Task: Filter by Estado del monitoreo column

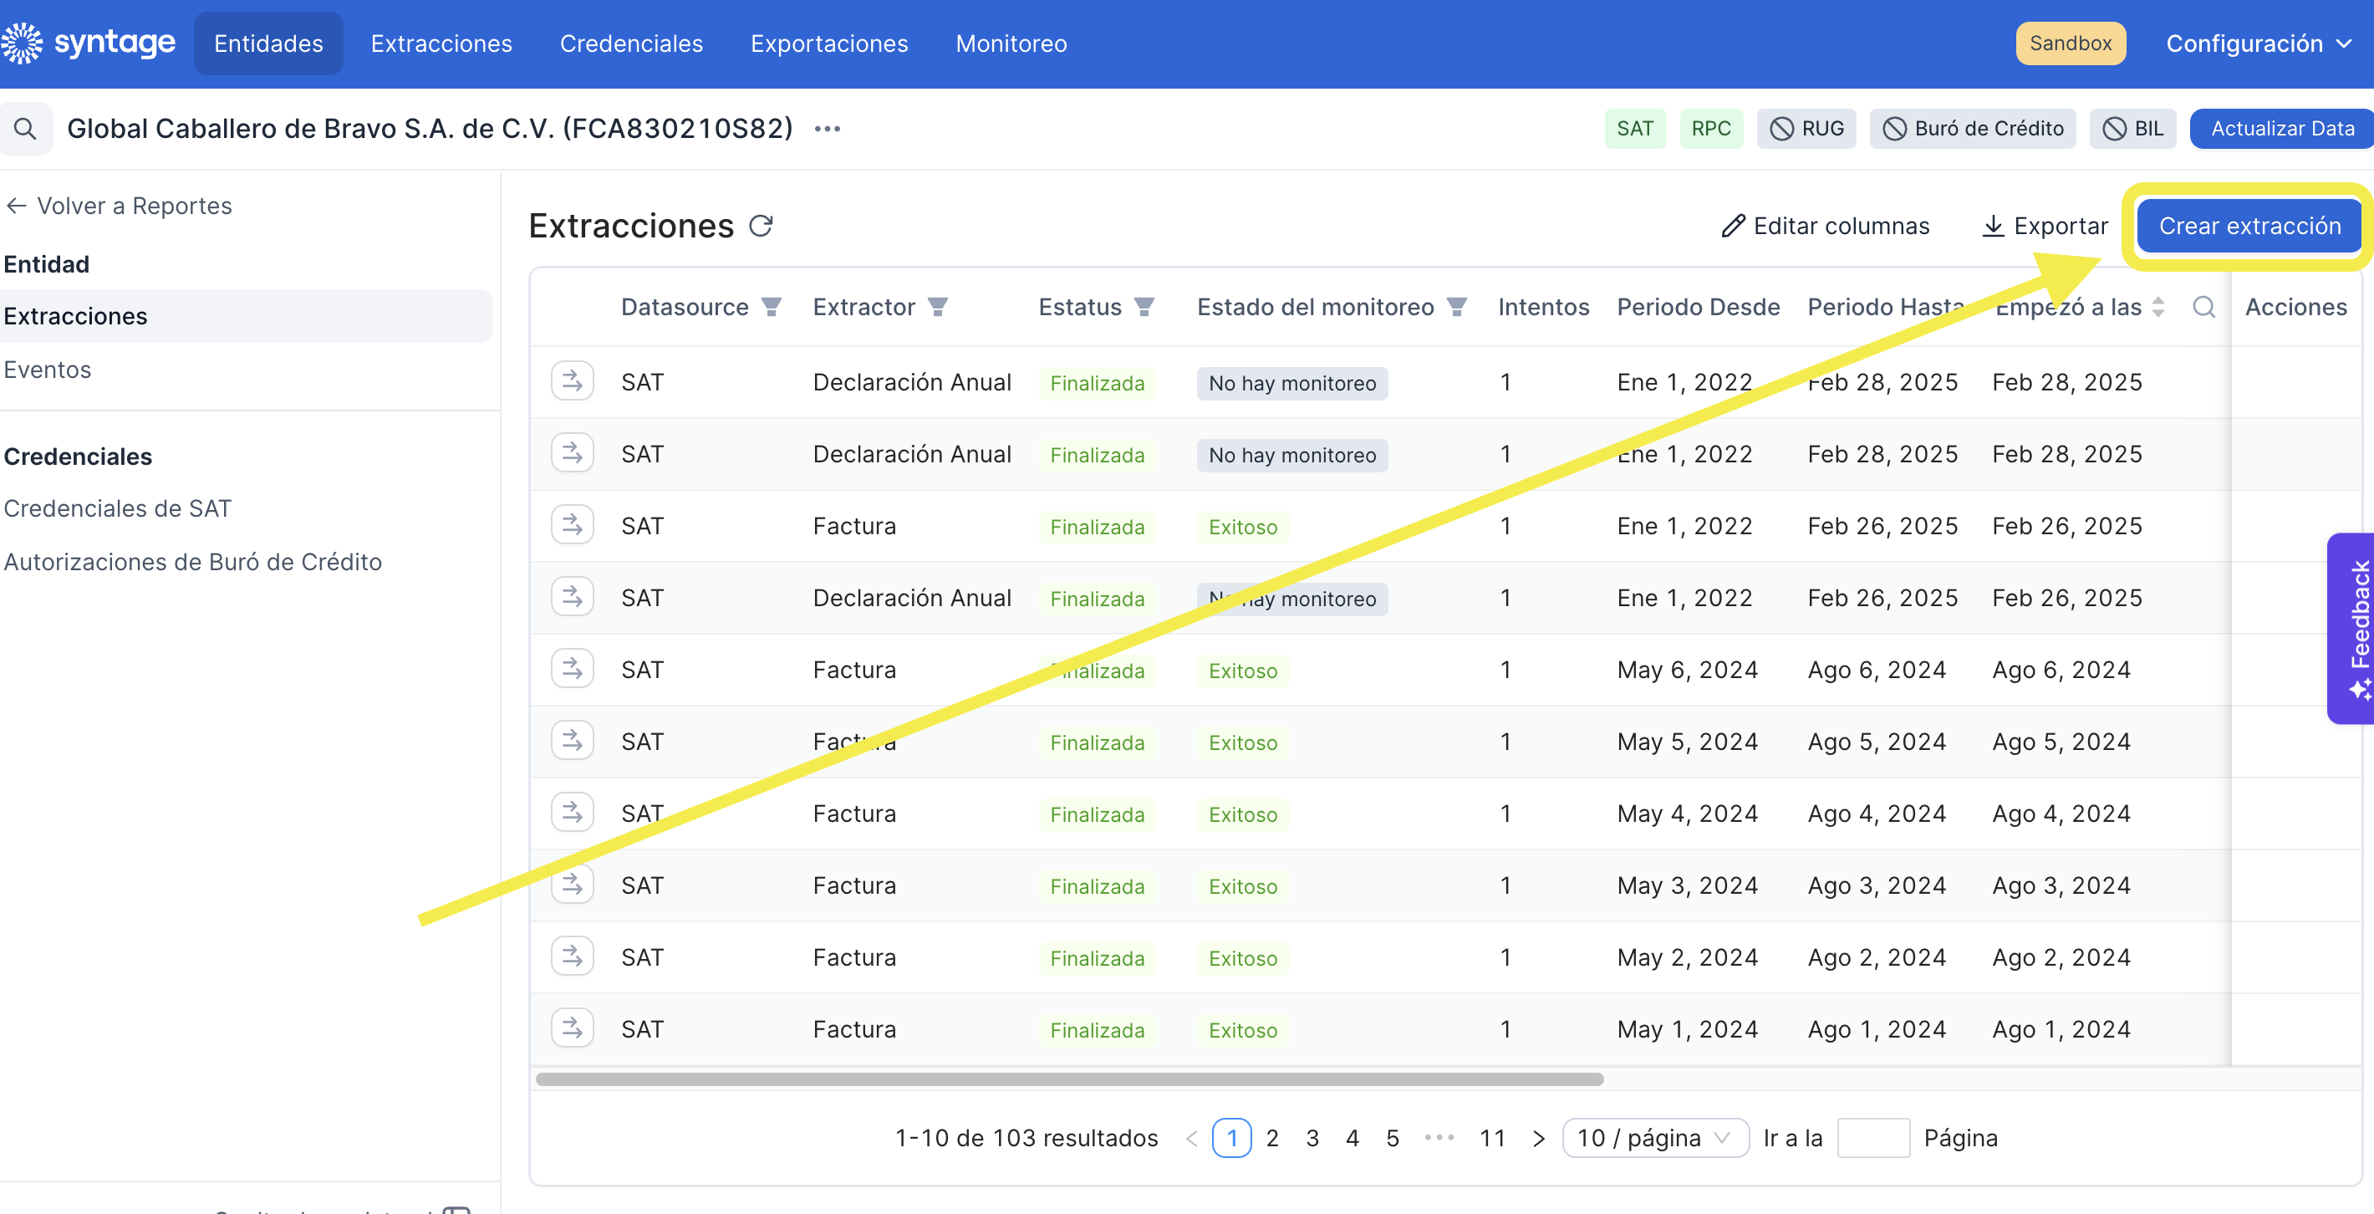Action: point(1456,307)
